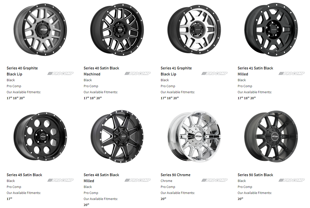Click the Pro Comp logo beside Series 45 Satin Black

(61, 180)
